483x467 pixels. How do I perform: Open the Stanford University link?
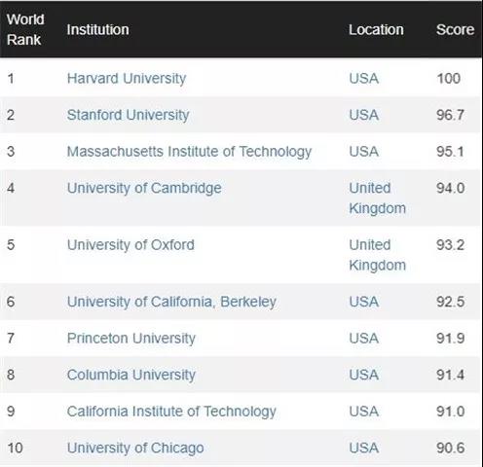click(128, 116)
